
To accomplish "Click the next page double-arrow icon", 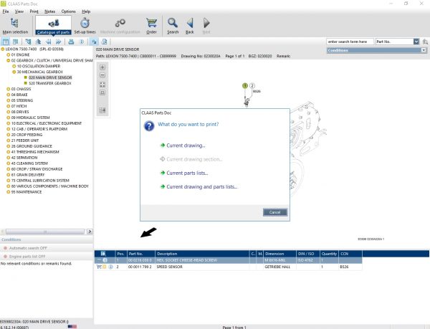I will [x=58, y=42].
